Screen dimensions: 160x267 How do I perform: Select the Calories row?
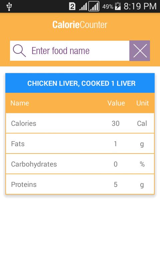[x=80, y=123]
